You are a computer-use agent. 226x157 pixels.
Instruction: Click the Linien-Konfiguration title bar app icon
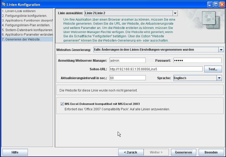(x=3, y=4)
